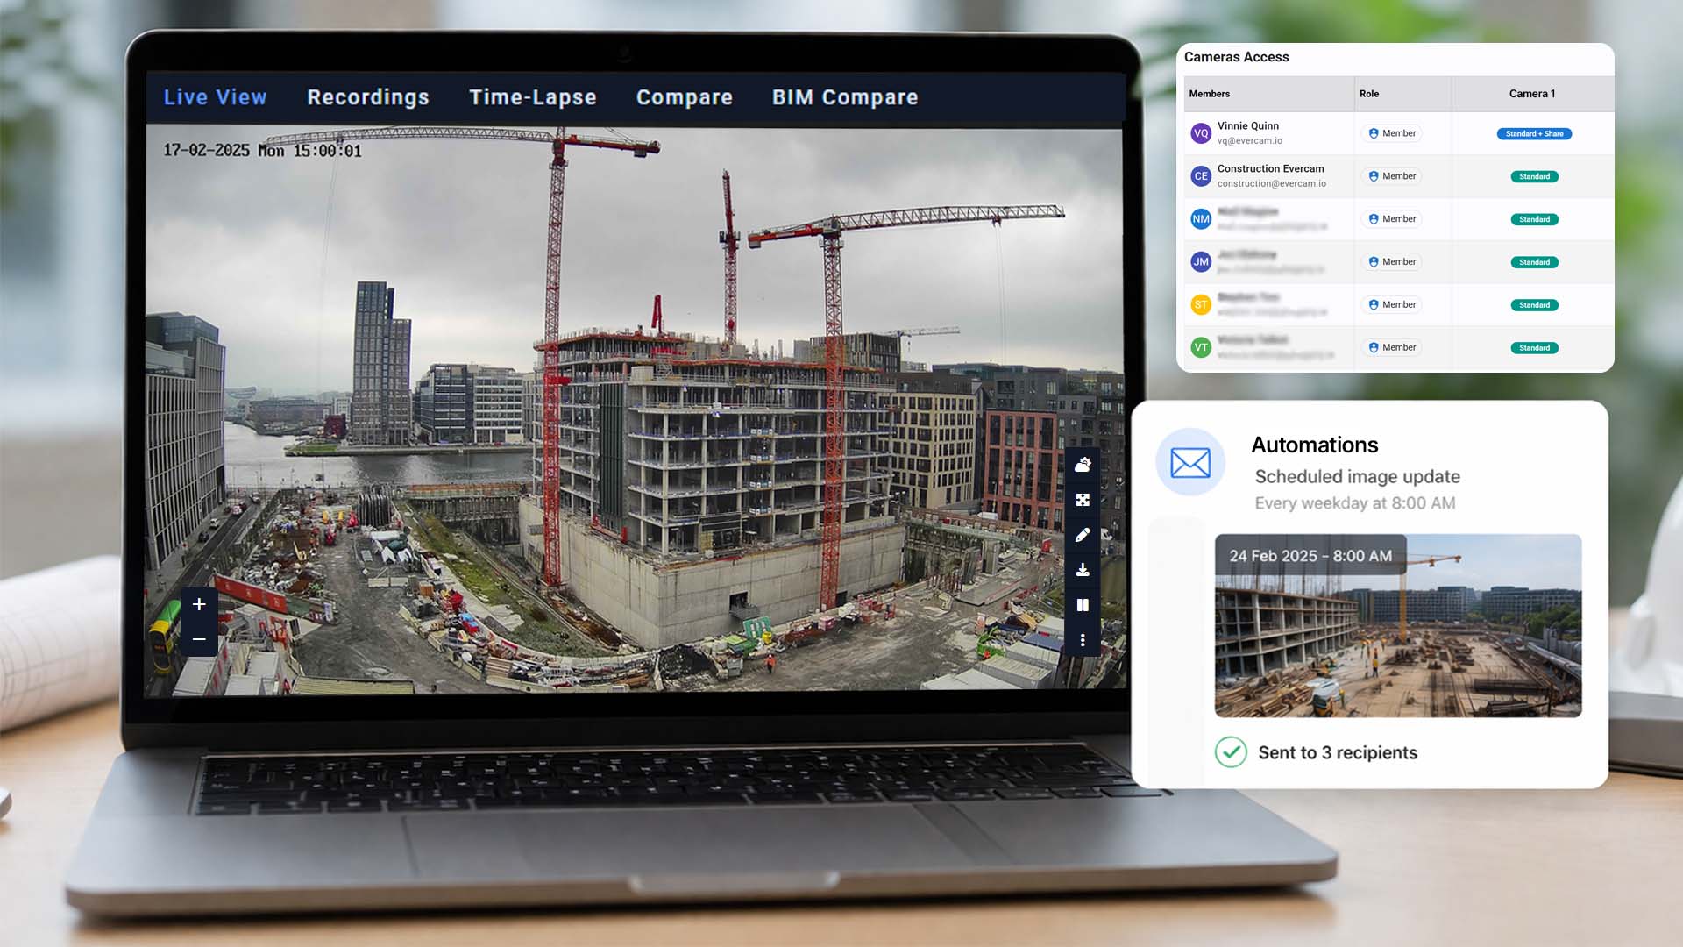Image resolution: width=1683 pixels, height=947 pixels.
Task: Download the current snapshot
Action: tap(1083, 570)
